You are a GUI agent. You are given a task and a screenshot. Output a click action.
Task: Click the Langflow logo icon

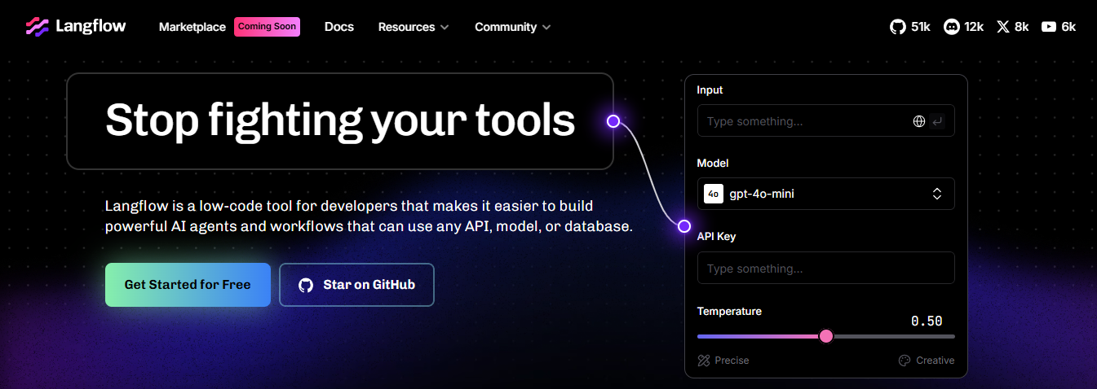click(38, 27)
